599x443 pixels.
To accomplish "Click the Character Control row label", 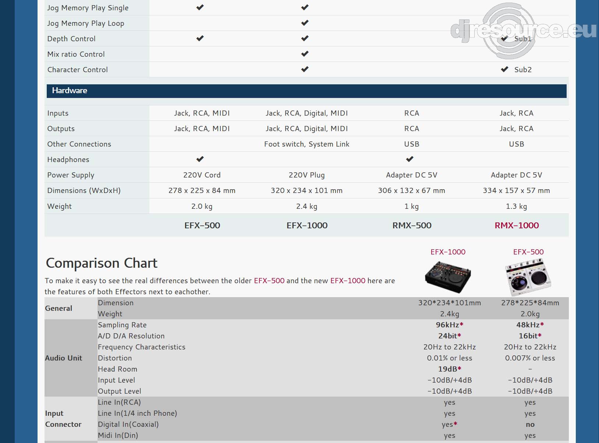I will tap(77, 70).
